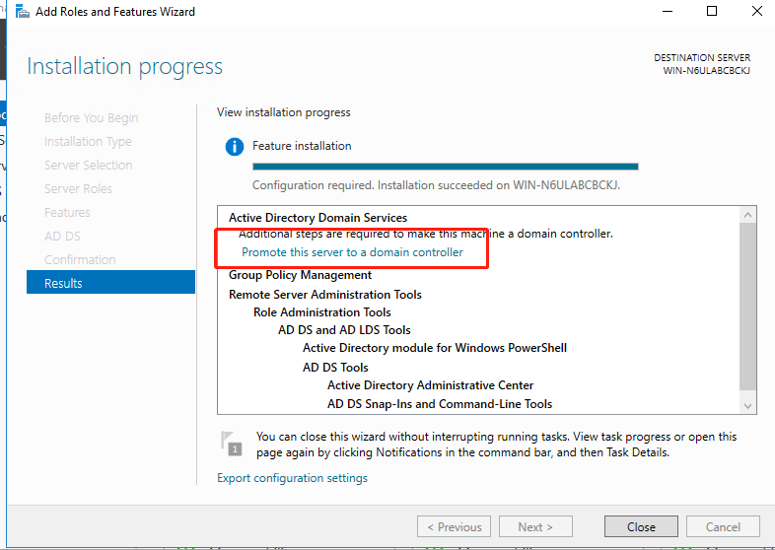775x550 pixels.
Task: Select the Confirmation step in sidebar
Action: (80, 259)
